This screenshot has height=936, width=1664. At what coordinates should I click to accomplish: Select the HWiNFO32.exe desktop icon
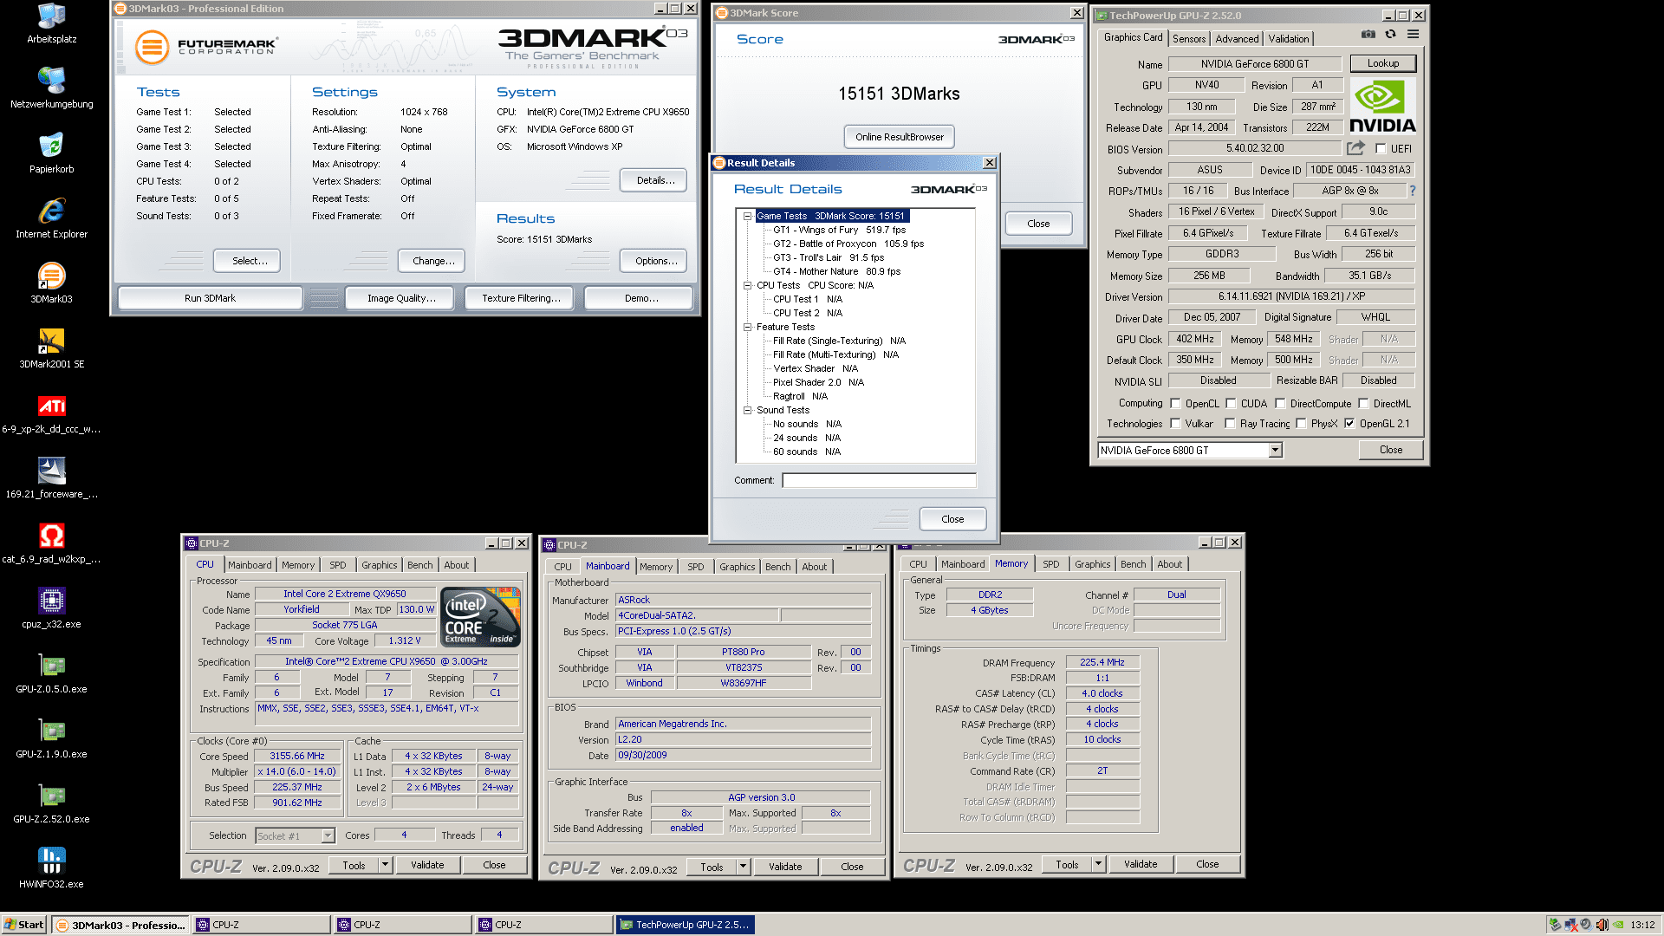click(x=52, y=868)
